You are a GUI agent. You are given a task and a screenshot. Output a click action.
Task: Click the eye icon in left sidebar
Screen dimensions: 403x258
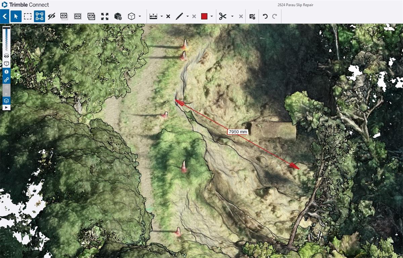(x=6, y=56)
